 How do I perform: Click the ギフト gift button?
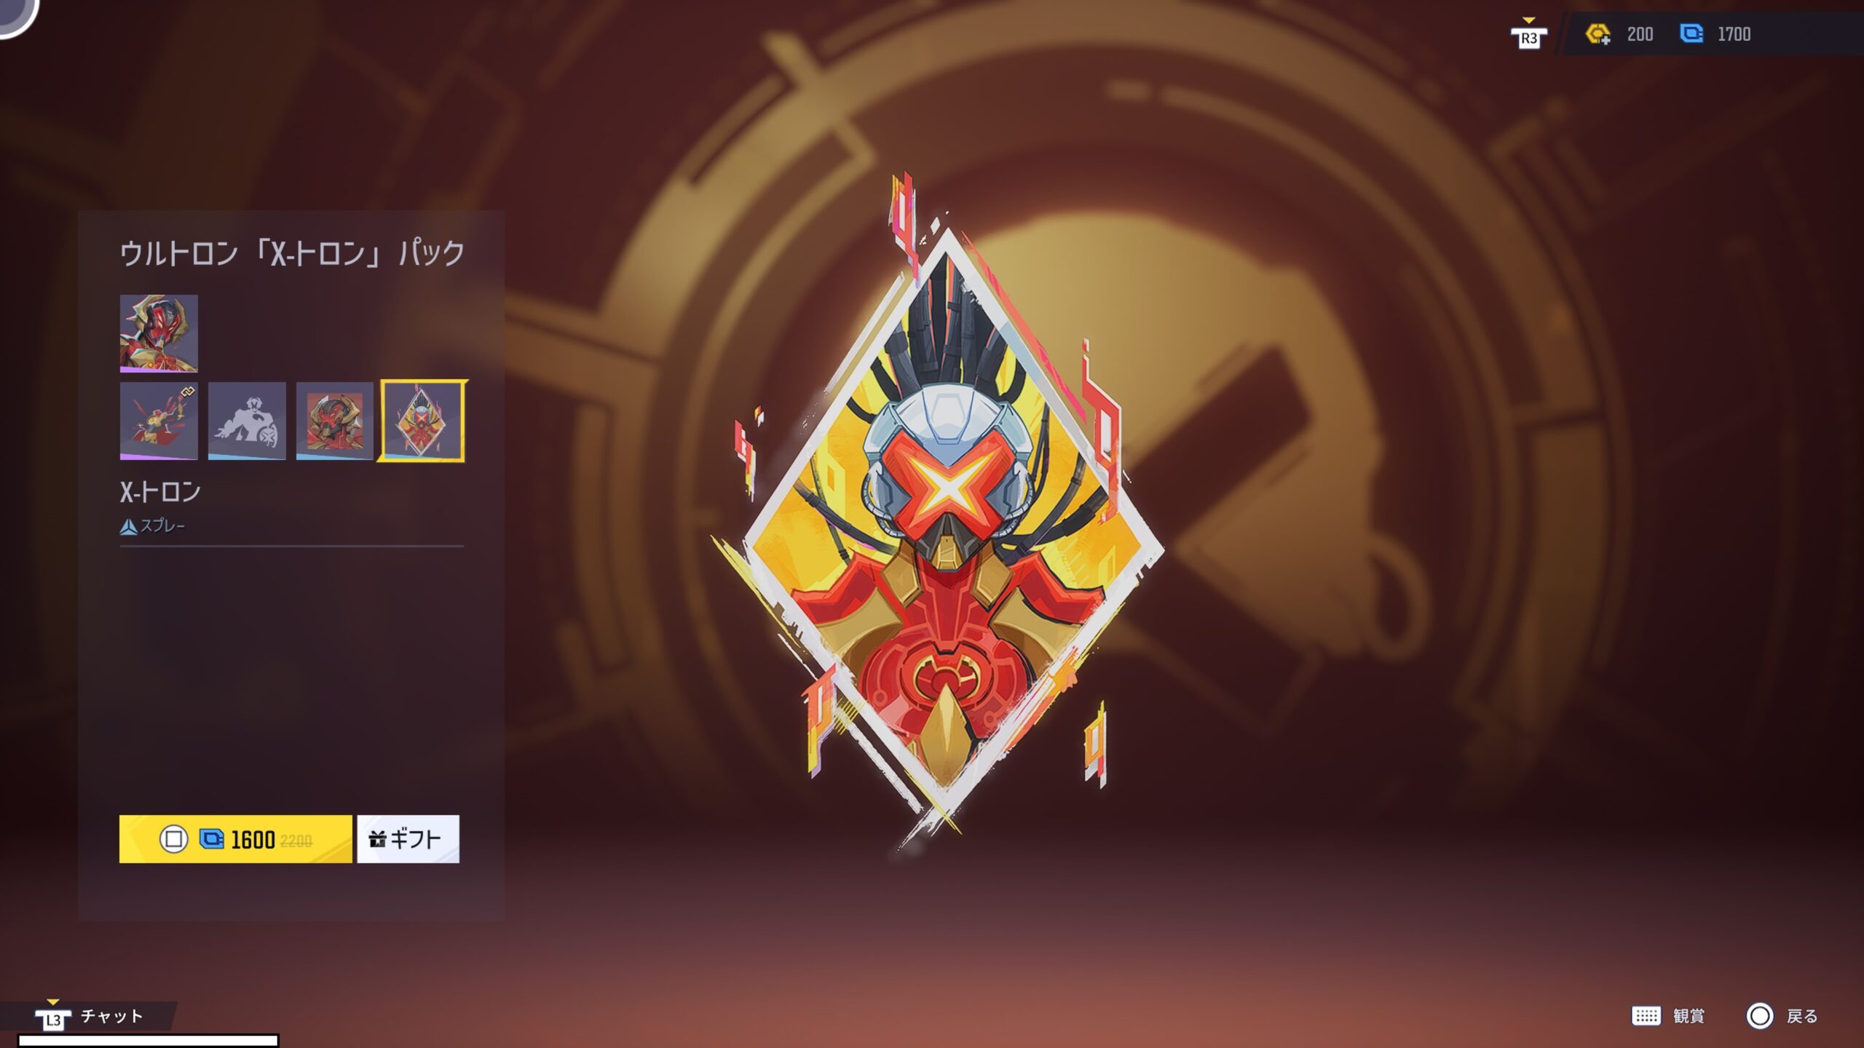(x=408, y=839)
